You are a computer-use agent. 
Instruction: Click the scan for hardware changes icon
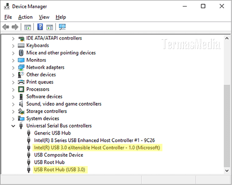coord(62,27)
